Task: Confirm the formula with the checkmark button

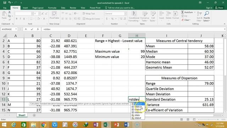Action: pyautogui.click(x=32, y=29)
